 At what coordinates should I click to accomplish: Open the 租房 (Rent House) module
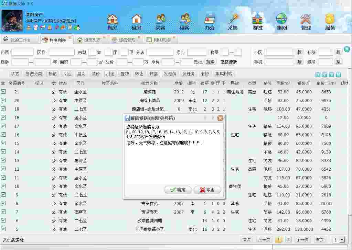point(136,21)
